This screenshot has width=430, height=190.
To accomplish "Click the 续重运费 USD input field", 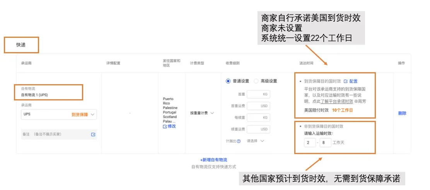I will [258, 129].
